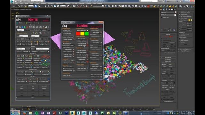Pick the yellow colour swatch in Scribe
This screenshot has width=205, height=115.
pyautogui.click(x=82, y=34)
